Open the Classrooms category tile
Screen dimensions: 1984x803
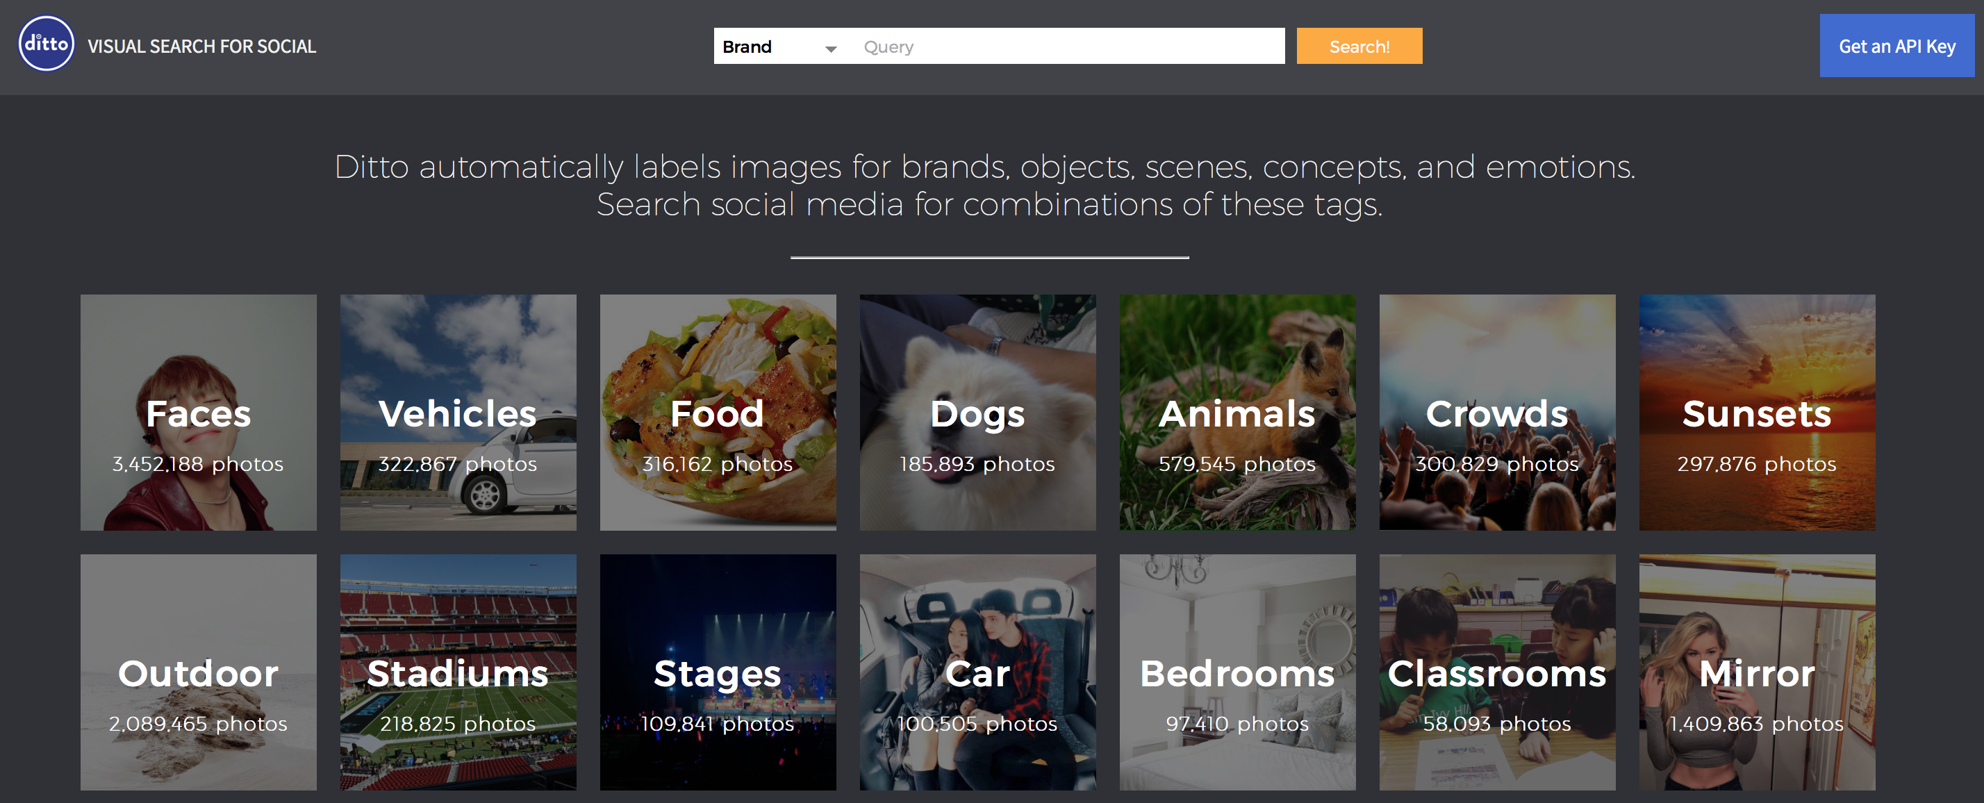[1496, 672]
